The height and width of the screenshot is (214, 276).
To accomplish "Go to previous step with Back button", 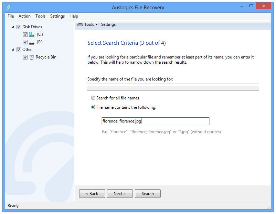I will tap(92, 194).
